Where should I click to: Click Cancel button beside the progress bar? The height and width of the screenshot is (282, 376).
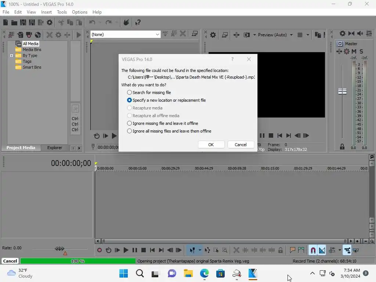(x=10, y=261)
